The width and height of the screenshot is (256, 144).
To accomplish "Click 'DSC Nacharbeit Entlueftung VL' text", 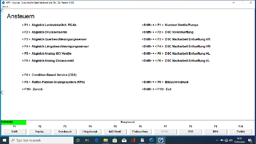I will (x=187, y=61).
